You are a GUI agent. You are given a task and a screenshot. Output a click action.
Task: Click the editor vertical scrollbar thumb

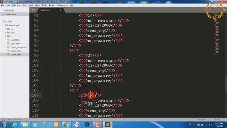point(226,84)
